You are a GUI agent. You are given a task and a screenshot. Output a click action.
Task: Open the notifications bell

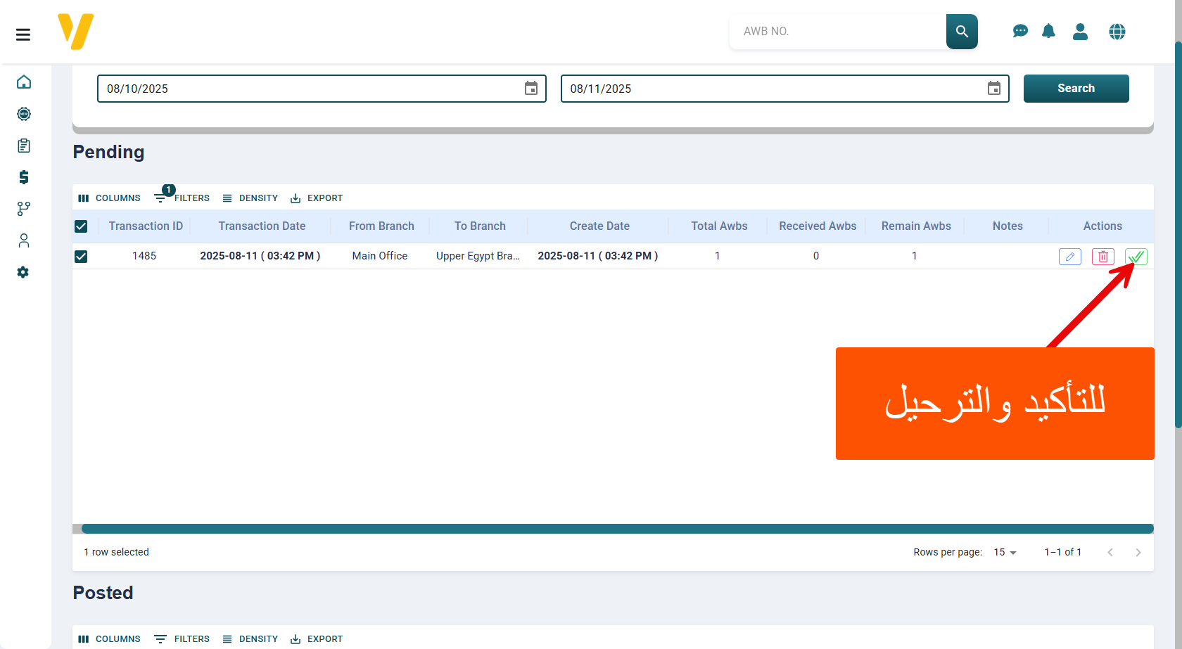[x=1048, y=32]
